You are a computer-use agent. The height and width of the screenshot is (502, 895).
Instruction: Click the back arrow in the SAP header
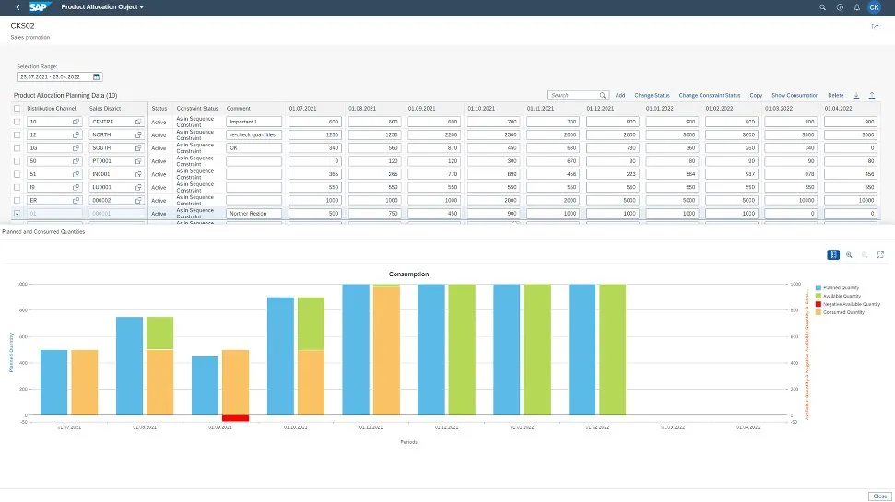(18, 7)
